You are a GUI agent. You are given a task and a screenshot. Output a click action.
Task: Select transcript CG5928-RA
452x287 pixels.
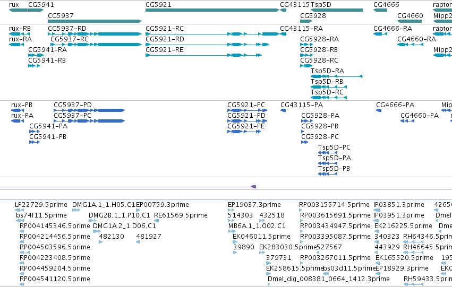tap(306, 45)
